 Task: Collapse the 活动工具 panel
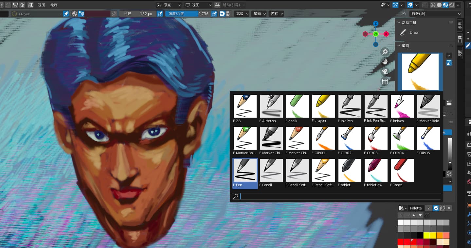(399, 23)
